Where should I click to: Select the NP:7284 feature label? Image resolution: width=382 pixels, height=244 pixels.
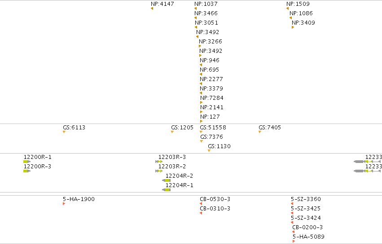212,98
